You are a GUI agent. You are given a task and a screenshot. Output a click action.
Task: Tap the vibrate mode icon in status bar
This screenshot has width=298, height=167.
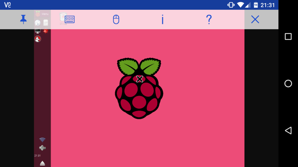(231, 5)
